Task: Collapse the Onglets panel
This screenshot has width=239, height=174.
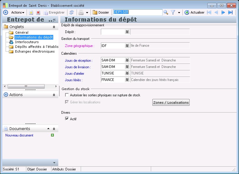Action: [54, 27]
